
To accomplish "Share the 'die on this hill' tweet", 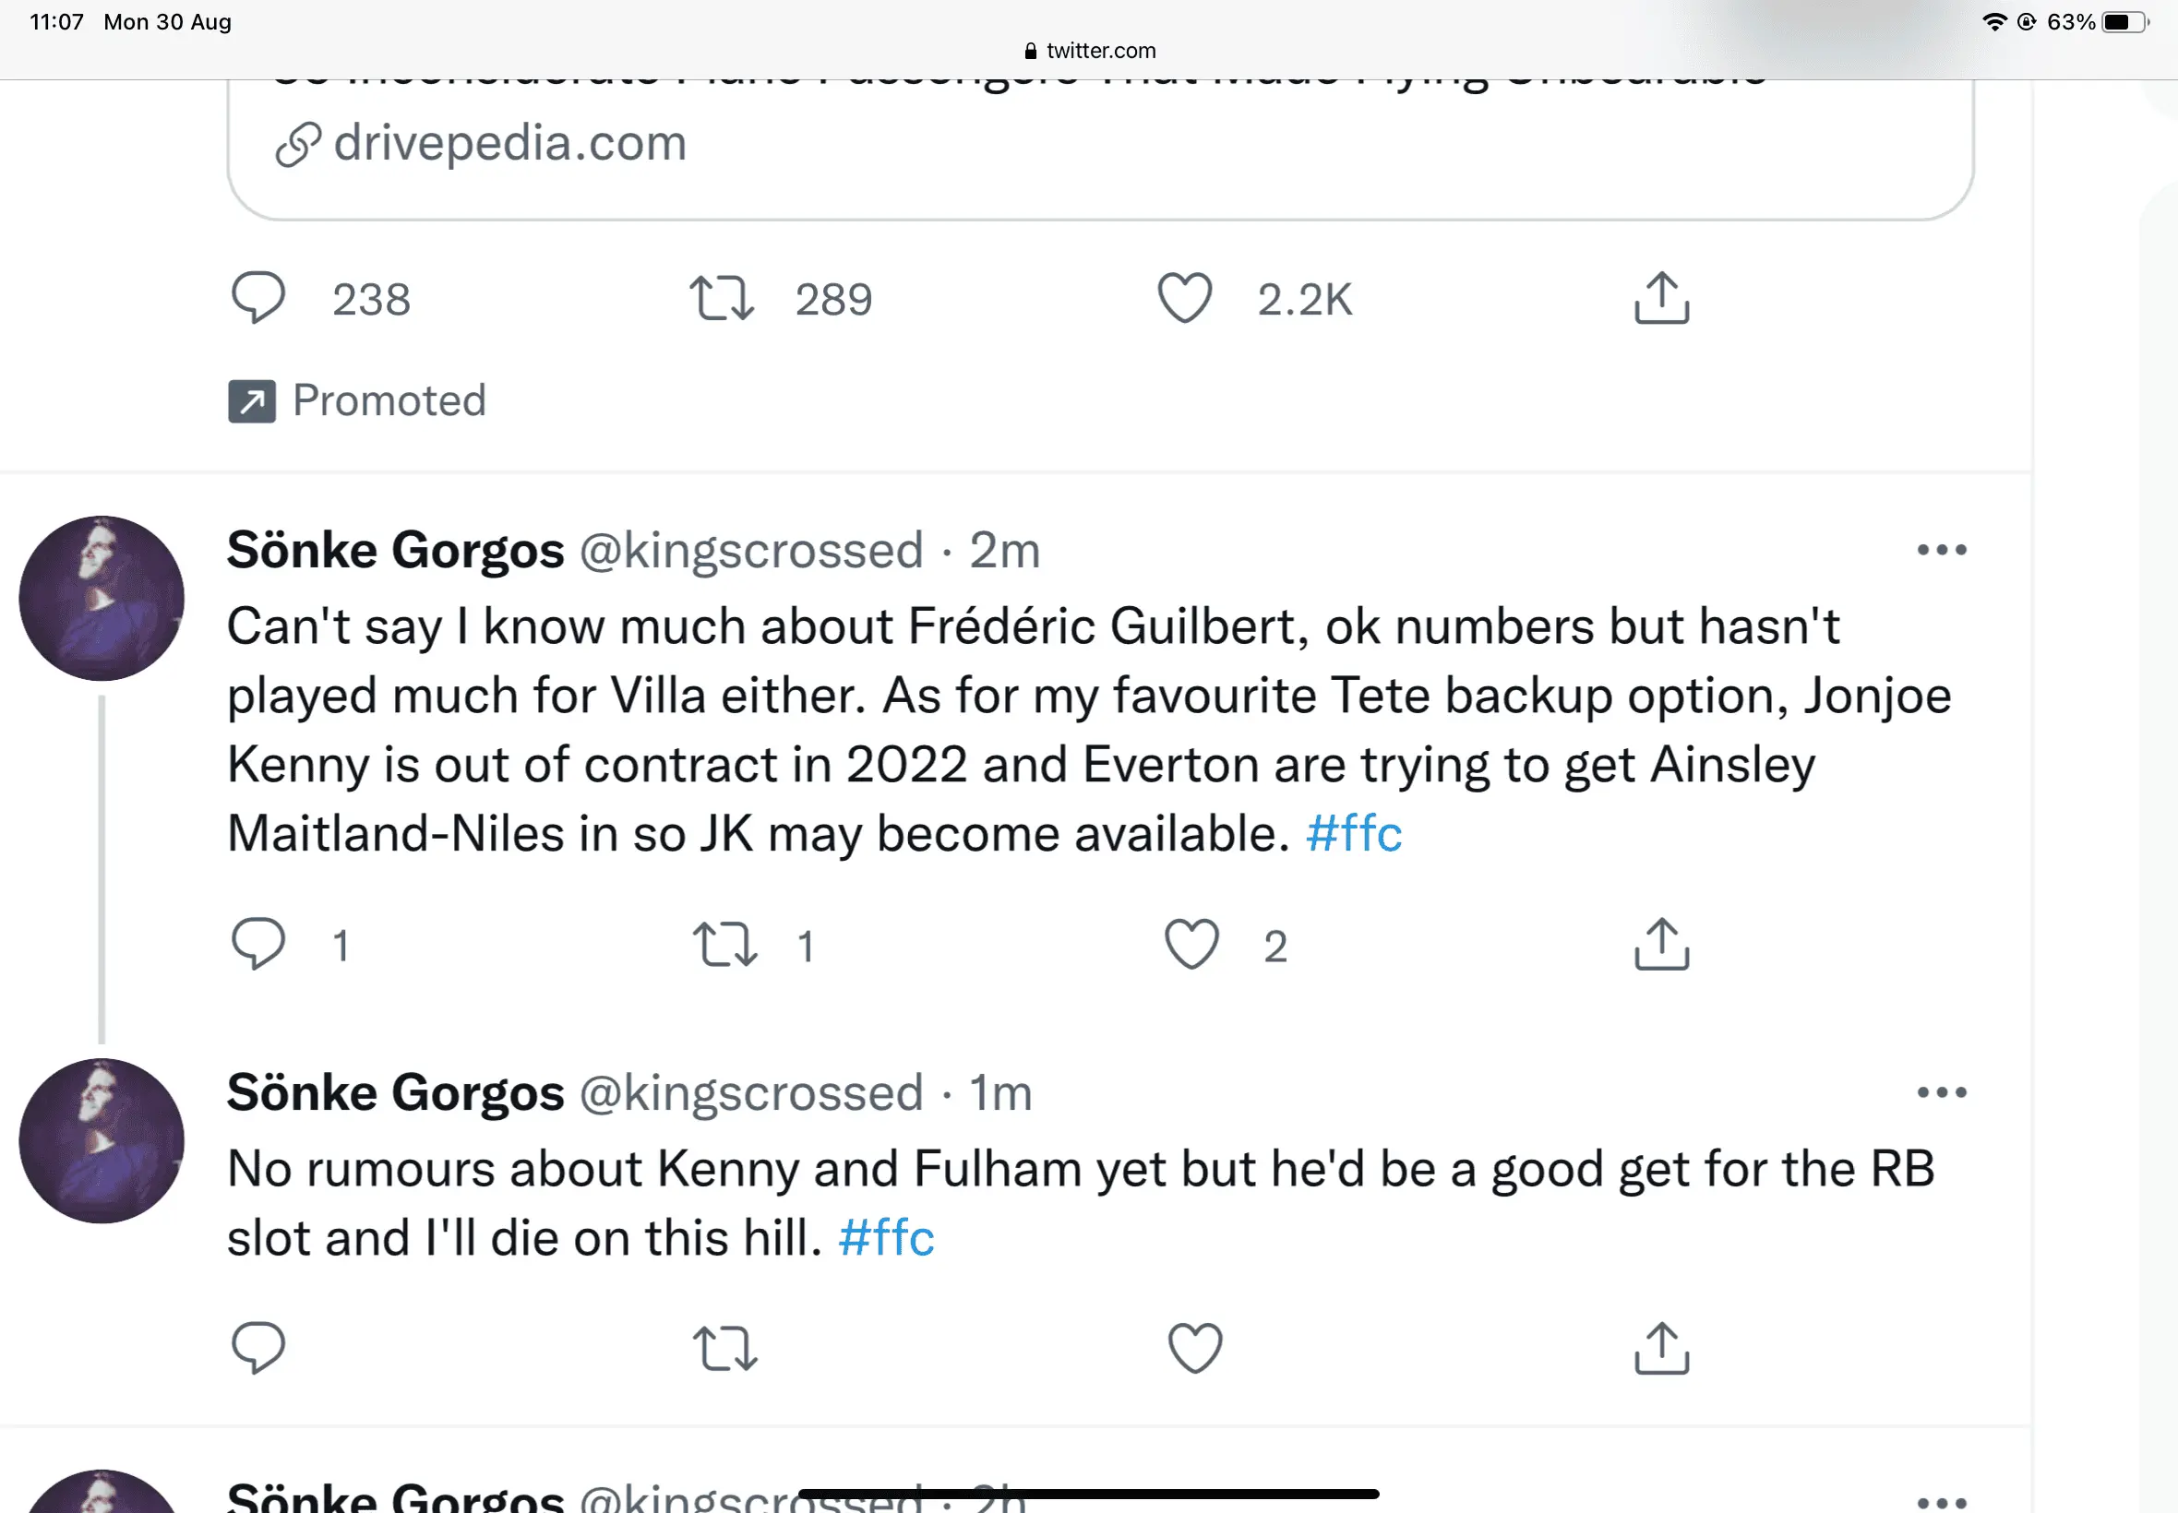I will (x=1661, y=1347).
